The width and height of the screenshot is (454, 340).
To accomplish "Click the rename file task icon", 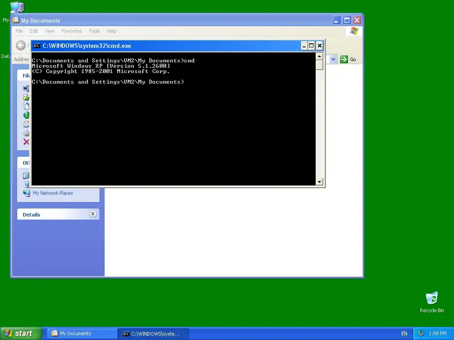I will click(26, 89).
